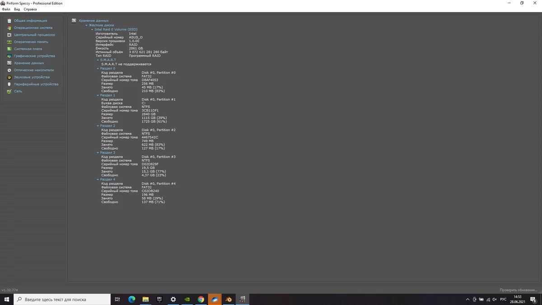The height and width of the screenshot is (305, 542).
Task: Select the Network (Сеть) icon
Action: pyautogui.click(x=9, y=91)
